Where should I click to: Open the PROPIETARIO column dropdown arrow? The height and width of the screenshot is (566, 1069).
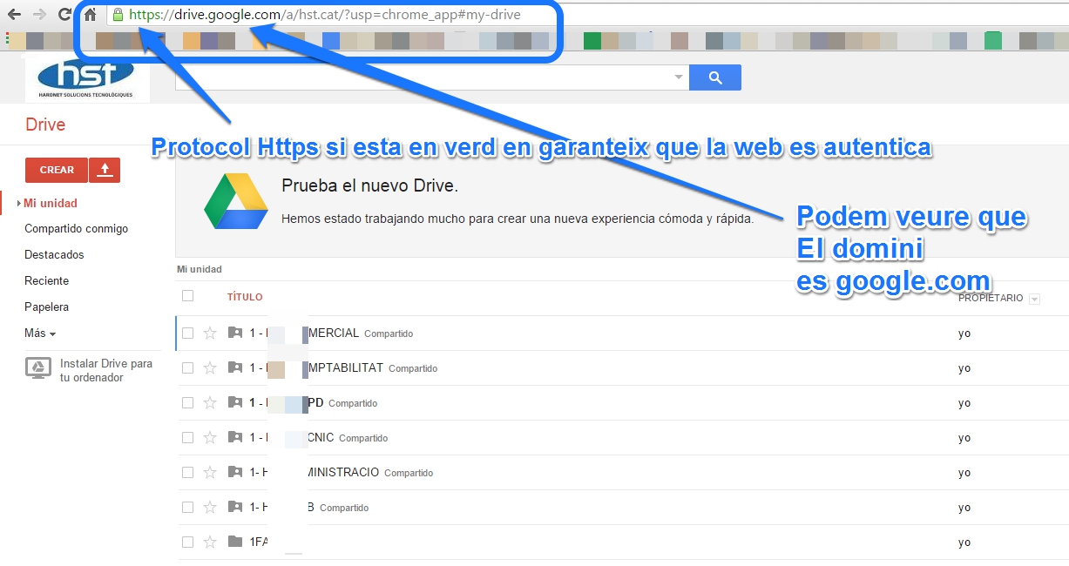[x=1034, y=300]
